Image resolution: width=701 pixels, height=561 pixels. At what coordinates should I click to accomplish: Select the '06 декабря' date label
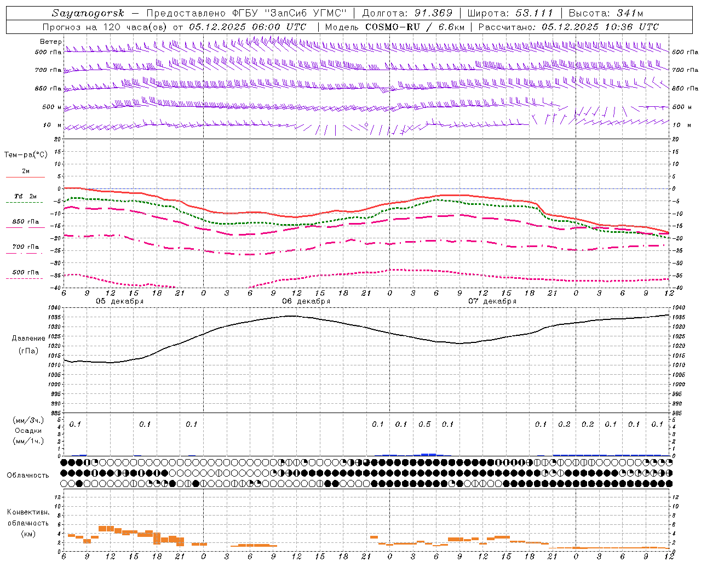click(x=306, y=301)
